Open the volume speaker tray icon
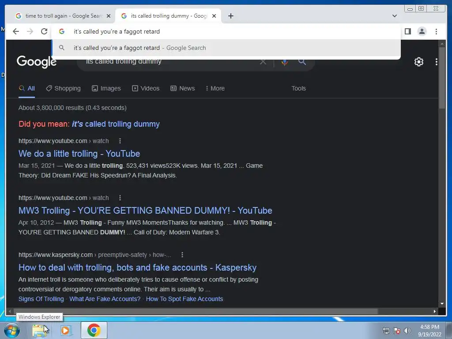This screenshot has height=339, width=452. [407, 331]
